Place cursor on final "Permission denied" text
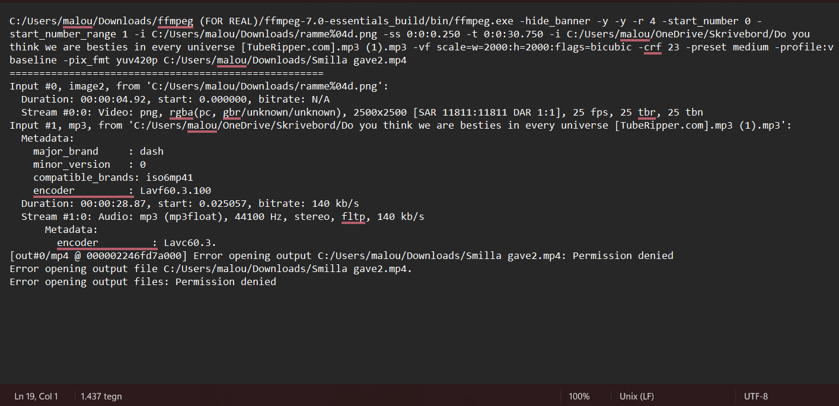839x406 pixels. point(225,282)
